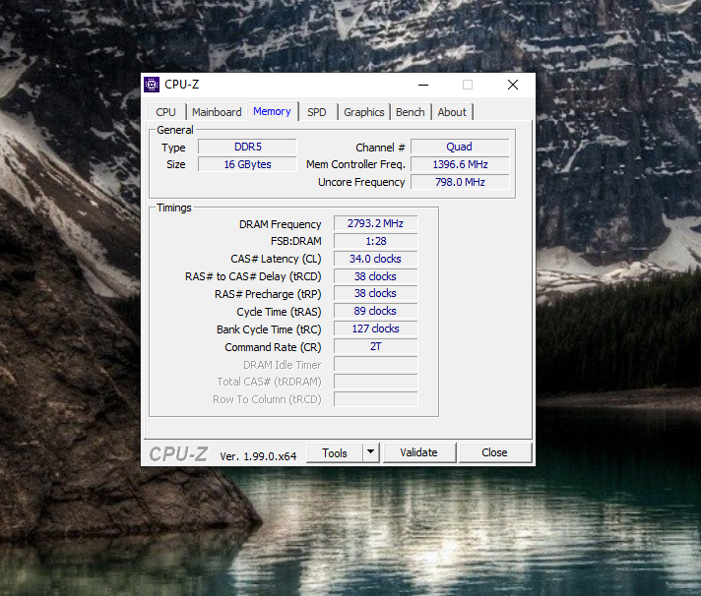Image resolution: width=701 pixels, height=596 pixels.
Task: Switch to the Mainboard tab
Action: click(x=217, y=112)
